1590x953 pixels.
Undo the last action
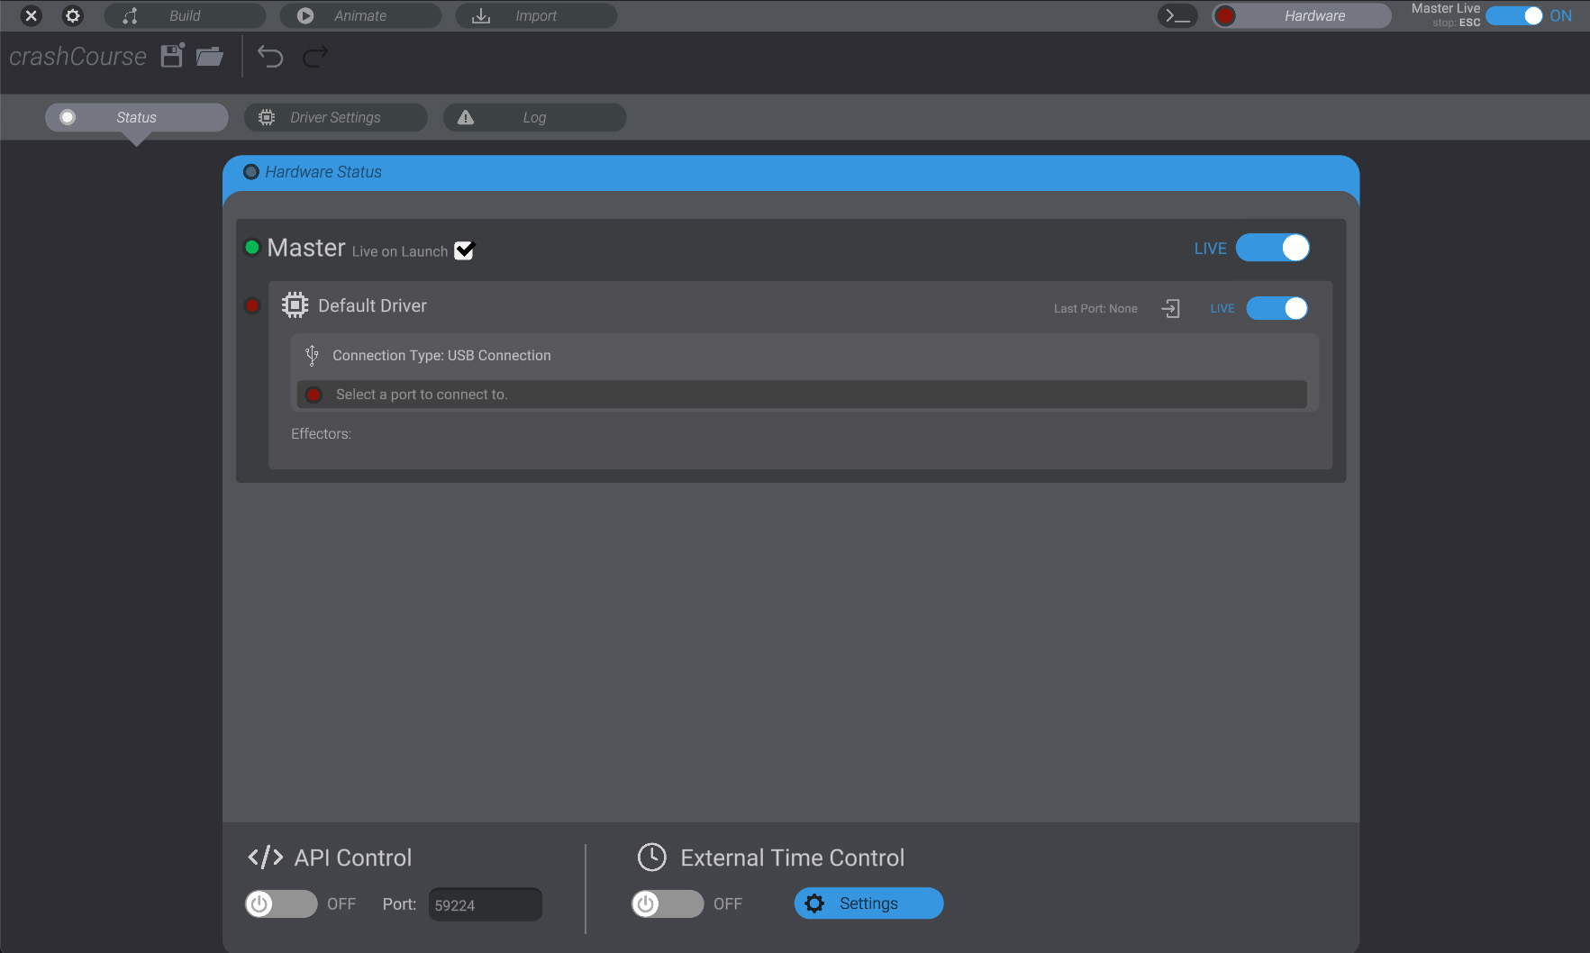coord(269,56)
